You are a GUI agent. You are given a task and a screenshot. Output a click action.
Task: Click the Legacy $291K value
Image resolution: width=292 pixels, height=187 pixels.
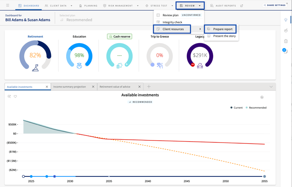coord(200,55)
